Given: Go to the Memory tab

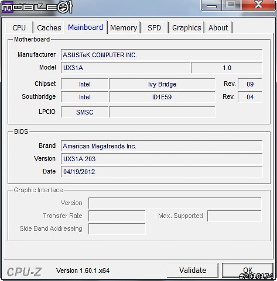Looking at the screenshot, I should [124, 27].
